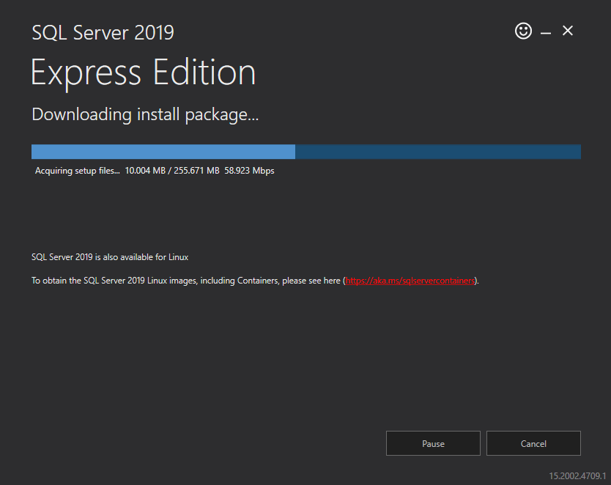Screen dimensions: 611x485
Task: Open the aka.ms/sqlservercontainers link
Action: 410,281
